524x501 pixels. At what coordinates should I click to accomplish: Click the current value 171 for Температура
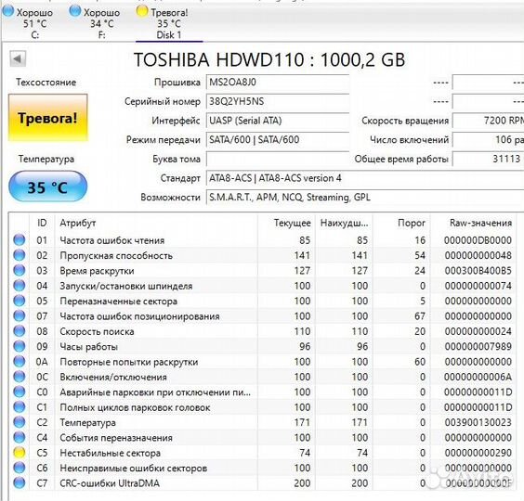click(302, 422)
